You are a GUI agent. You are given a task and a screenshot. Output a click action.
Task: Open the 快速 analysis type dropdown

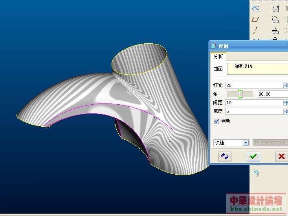231,143
